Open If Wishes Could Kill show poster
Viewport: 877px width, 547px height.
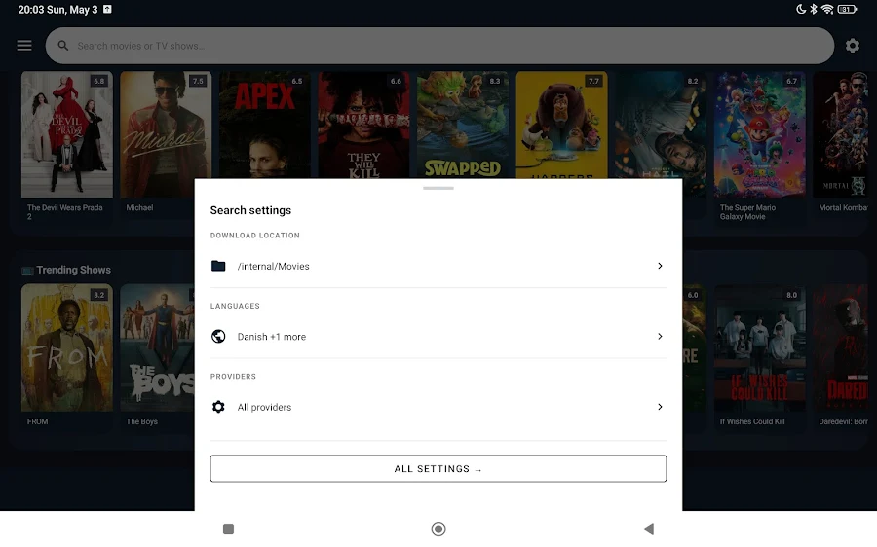[760, 347]
